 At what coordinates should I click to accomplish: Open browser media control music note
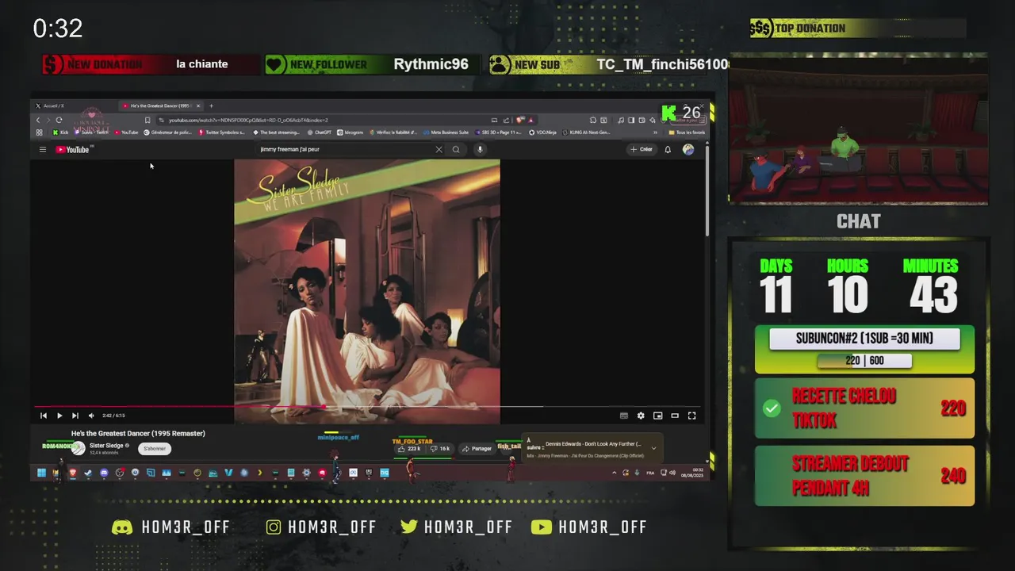(x=621, y=121)
